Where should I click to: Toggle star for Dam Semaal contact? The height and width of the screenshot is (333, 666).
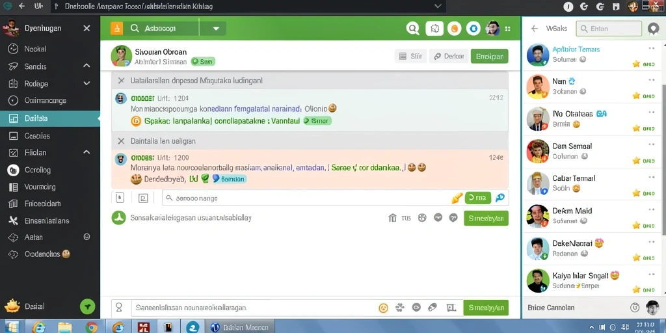coord(636,161)
